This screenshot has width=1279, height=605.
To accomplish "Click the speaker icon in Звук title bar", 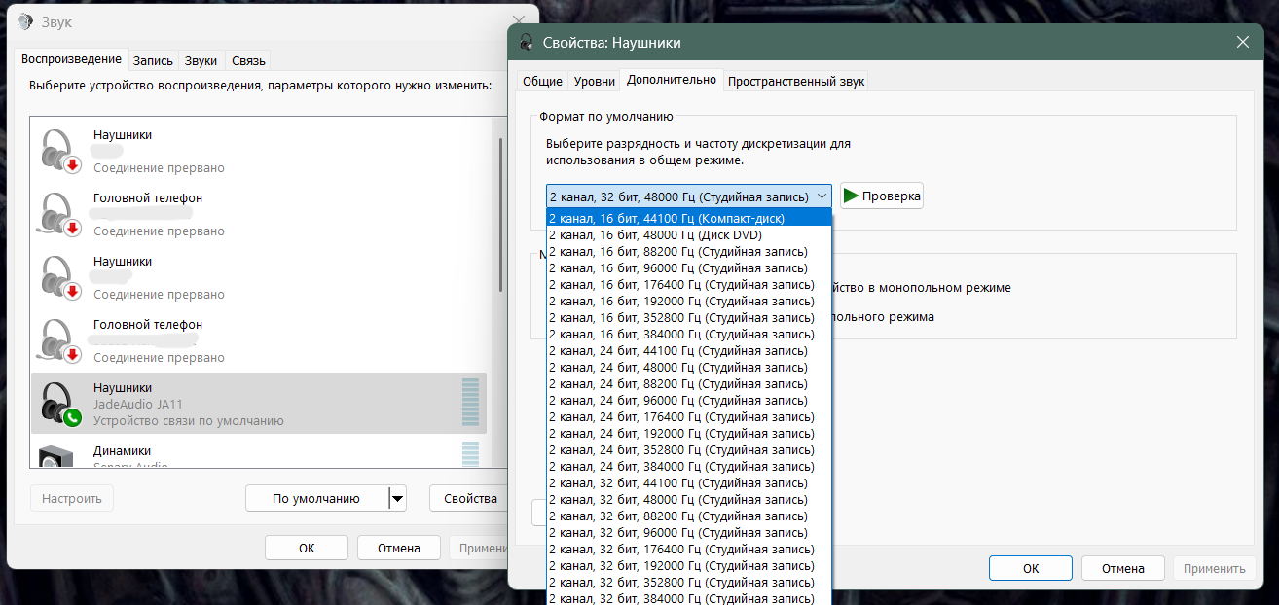I will coord(26,22).
